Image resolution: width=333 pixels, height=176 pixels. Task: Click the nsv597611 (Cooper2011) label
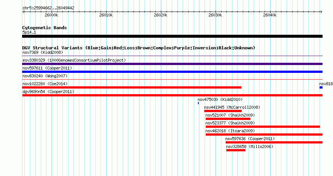(47, 68)
